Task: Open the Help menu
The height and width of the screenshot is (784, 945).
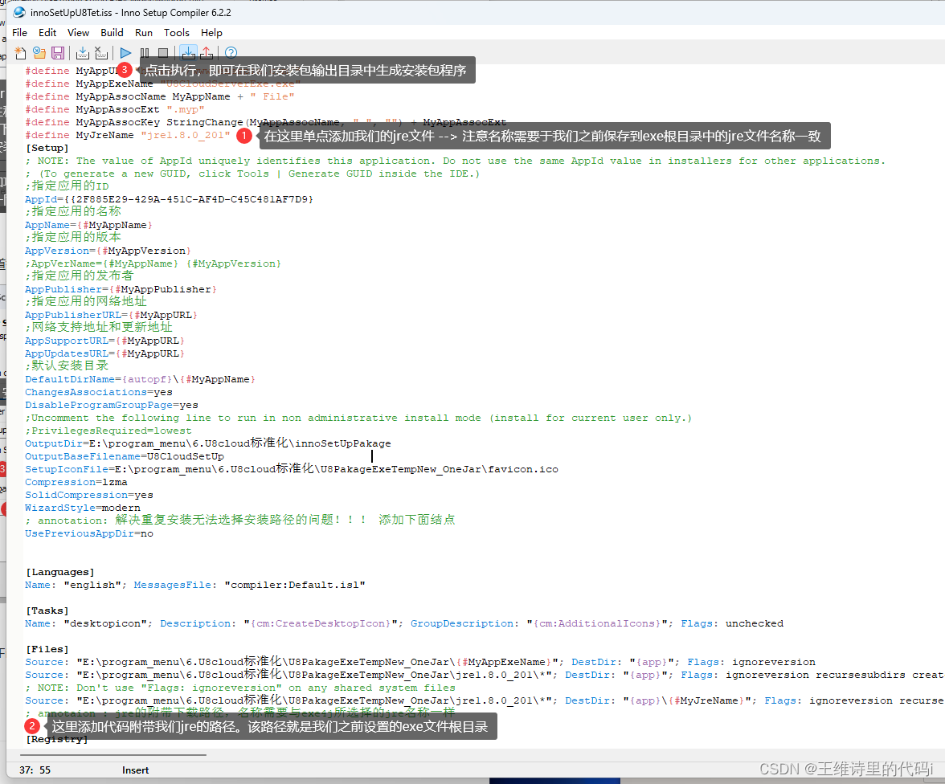Action: click(x=211, y=33)
